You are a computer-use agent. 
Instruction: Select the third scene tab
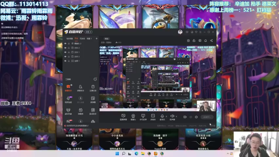[82, 39]
